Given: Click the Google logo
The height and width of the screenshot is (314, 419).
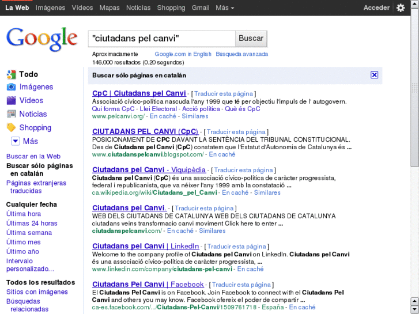Looking at the screenshot, I should (42, 39).
